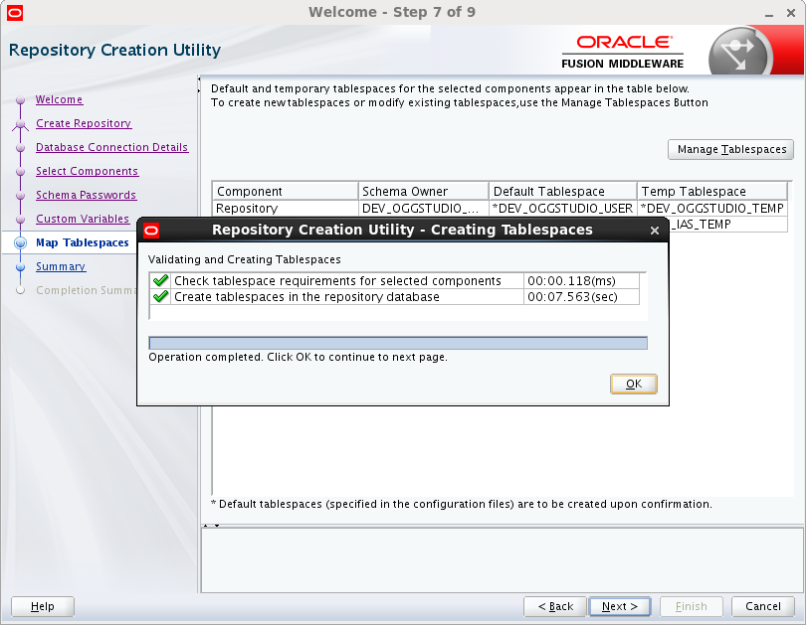Open the *DEV_OGGSTUDIO_USER default tablespace cell
This screenshot has width=809, height=628.
(x=563, y=208)
